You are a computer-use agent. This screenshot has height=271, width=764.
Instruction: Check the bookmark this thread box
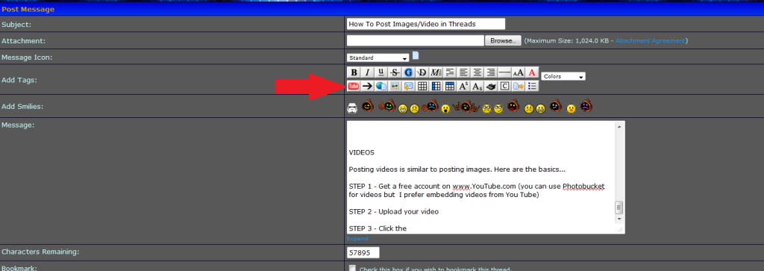pyautogui.click(x=352, y=268)
